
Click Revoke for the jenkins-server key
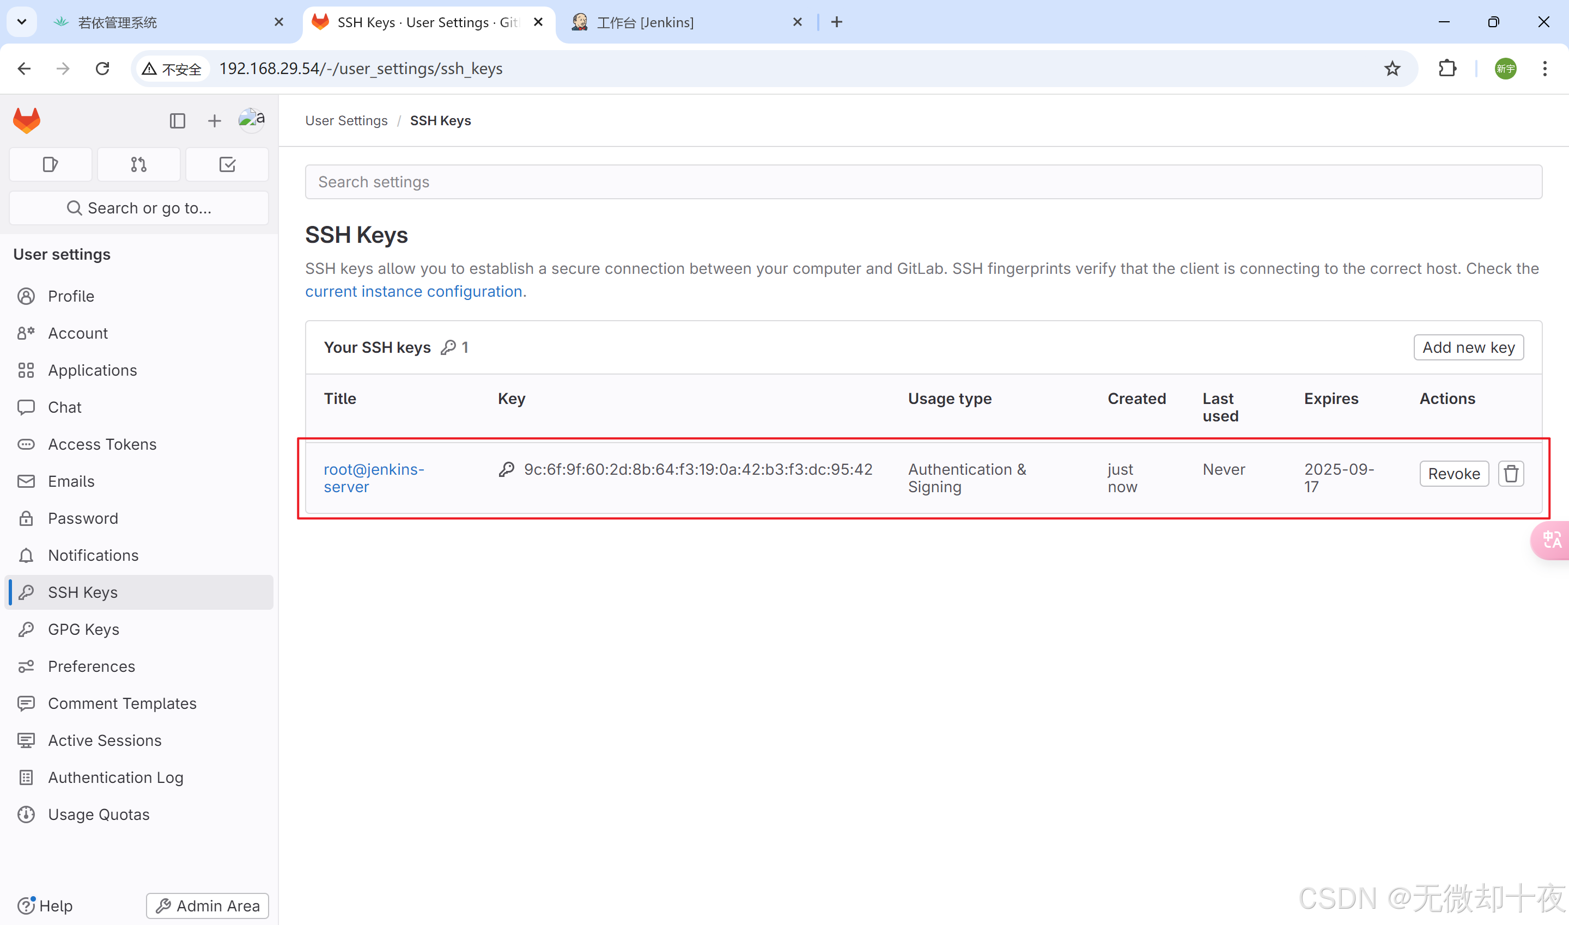[x=1453, y=474]
